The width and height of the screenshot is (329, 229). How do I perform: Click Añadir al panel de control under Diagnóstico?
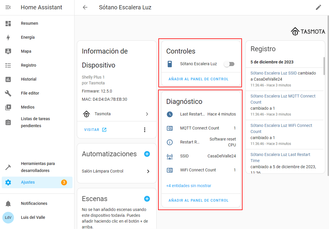pos(198,200)
